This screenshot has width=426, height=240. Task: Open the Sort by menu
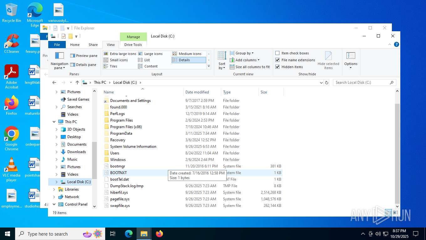point(222,61)
